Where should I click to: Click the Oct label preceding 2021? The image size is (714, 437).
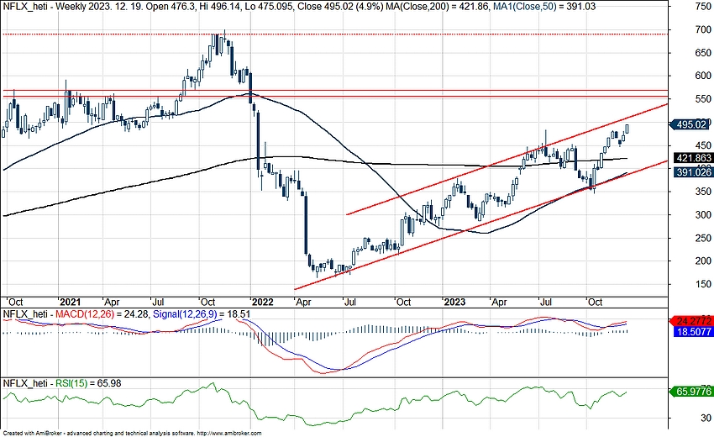(15, 302)
